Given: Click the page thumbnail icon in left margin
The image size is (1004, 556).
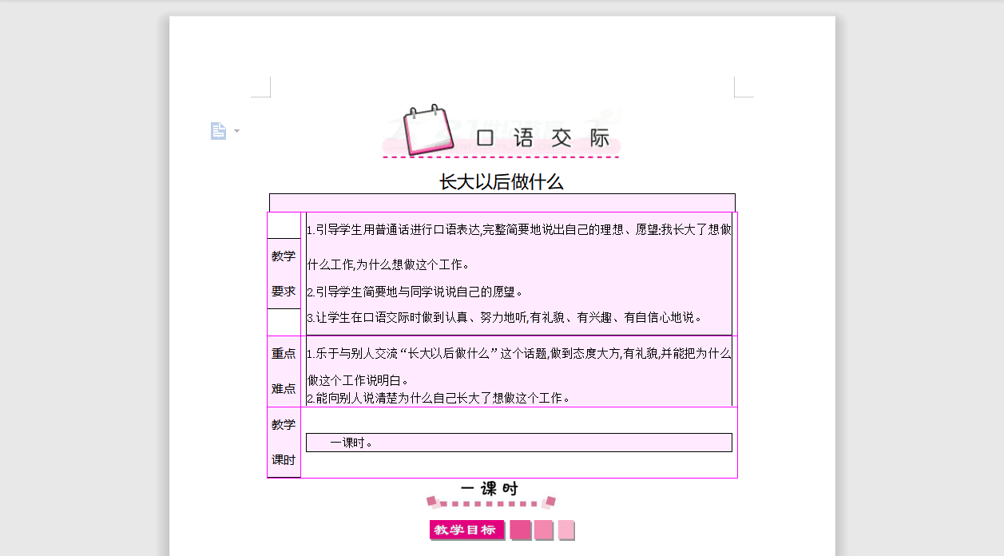Looking at the screenshot, I should [x=219, y=130].
